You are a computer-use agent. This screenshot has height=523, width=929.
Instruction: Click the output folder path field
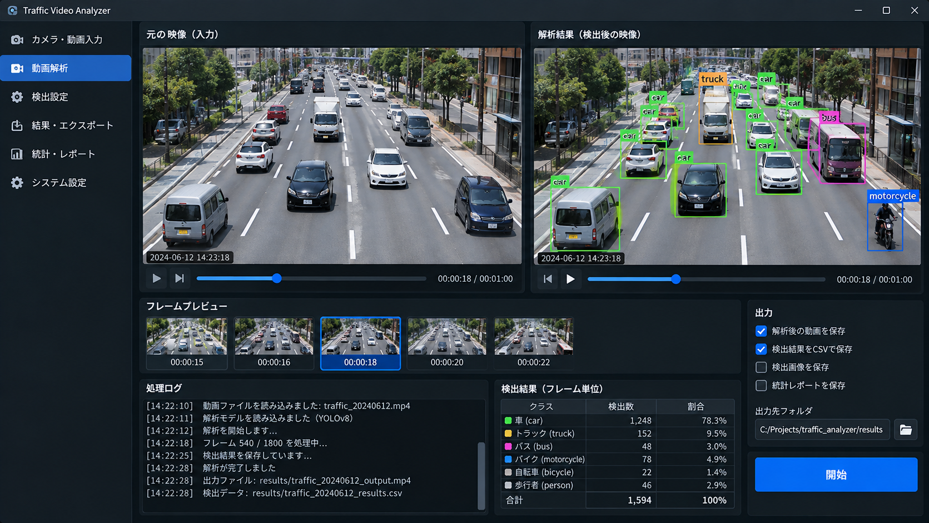822,430
